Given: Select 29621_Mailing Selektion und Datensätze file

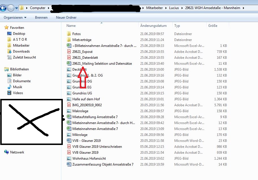Looking at the screenshot, I should [x=102, y=64].
